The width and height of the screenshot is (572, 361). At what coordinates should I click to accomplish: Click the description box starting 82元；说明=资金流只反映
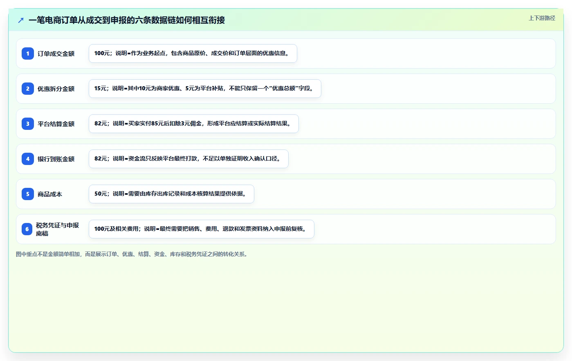pyautogui.click(x=188, y=159)
